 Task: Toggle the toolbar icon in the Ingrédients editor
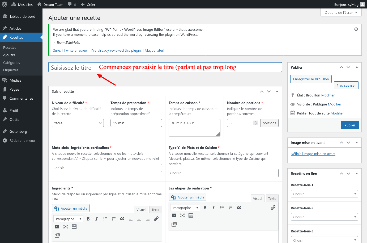[x=74, y=227]
